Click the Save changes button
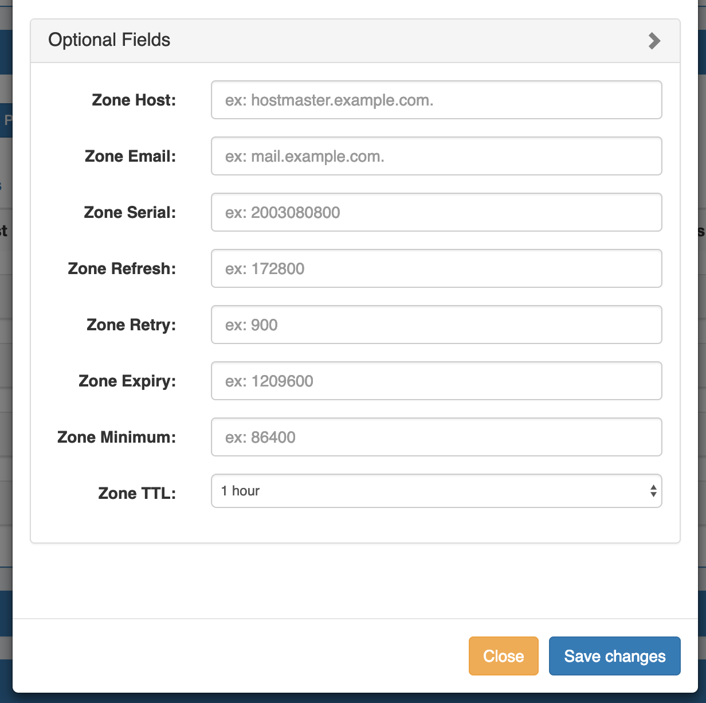This screenshot has width=706, height=703. 614,656
